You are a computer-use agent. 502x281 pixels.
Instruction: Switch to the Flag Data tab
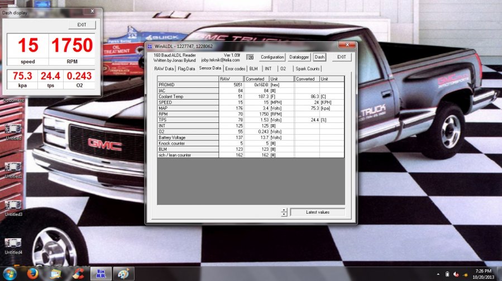pyautogui.click(x=187, y=68)
